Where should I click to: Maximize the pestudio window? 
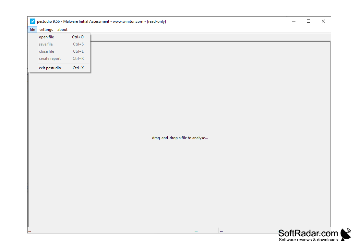point(308,21)
